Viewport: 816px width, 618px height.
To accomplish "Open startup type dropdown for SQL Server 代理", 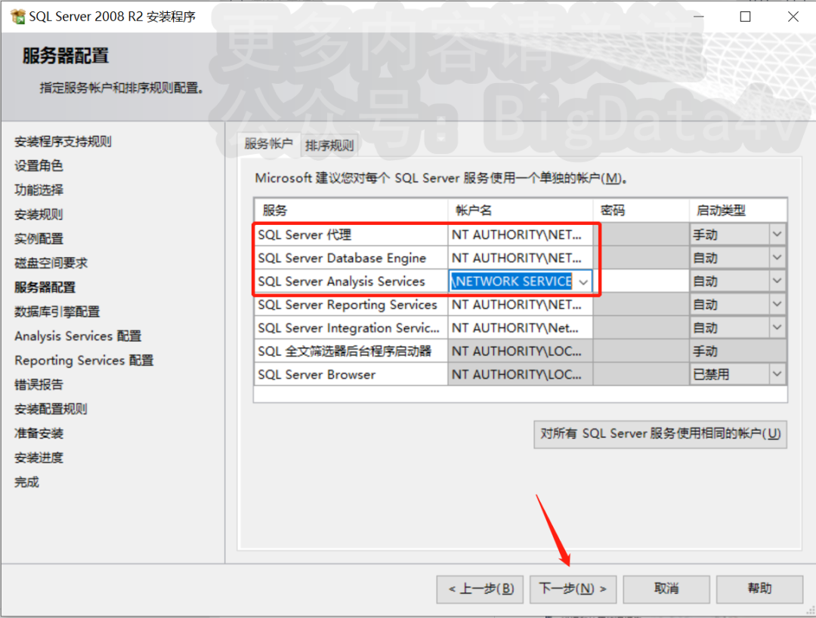I will click(x=777, y=235).
